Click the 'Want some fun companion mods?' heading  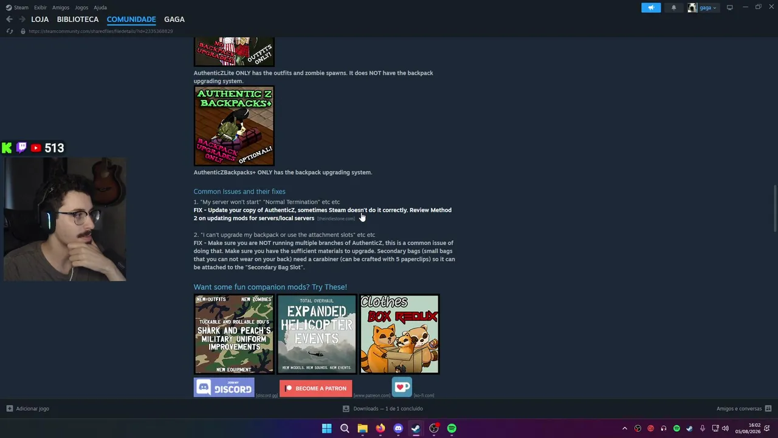pos(270,287)
